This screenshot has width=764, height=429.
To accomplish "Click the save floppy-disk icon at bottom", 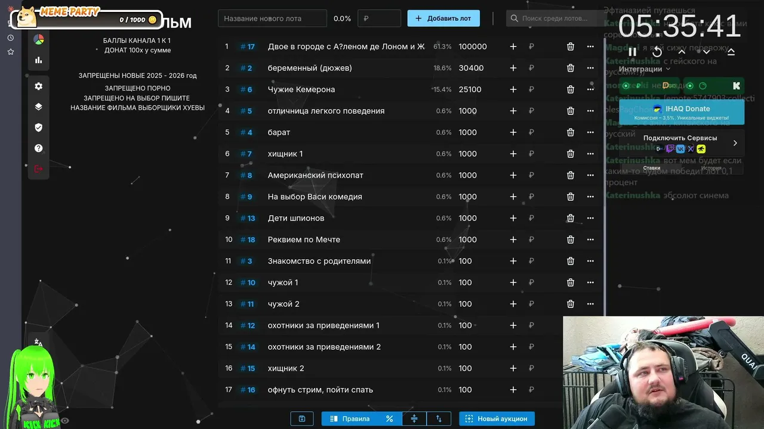I will click(302, 419).
